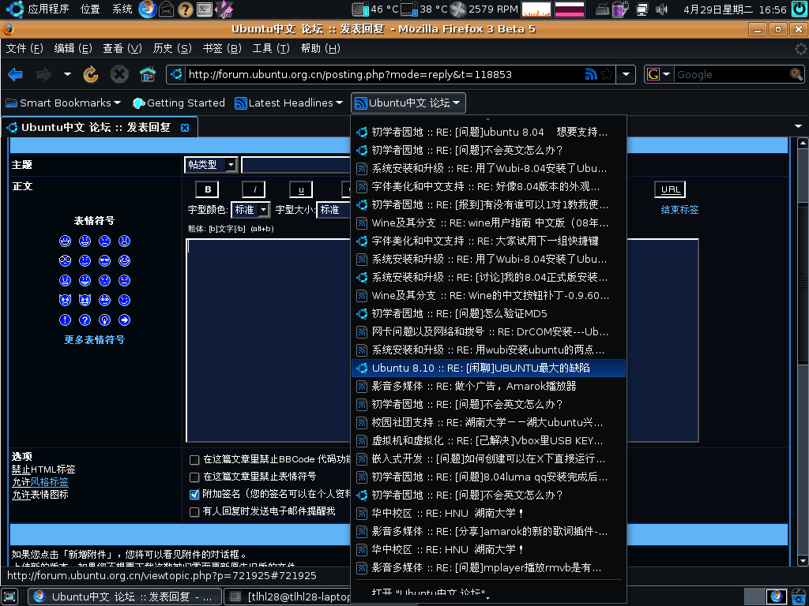
Task: Show desktop icon in bottom panel
Action: (10, 597)
